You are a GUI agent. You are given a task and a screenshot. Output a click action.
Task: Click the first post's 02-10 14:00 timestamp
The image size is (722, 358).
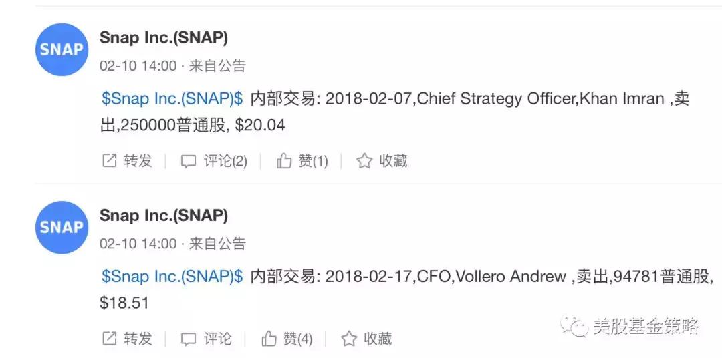point(138,66)
